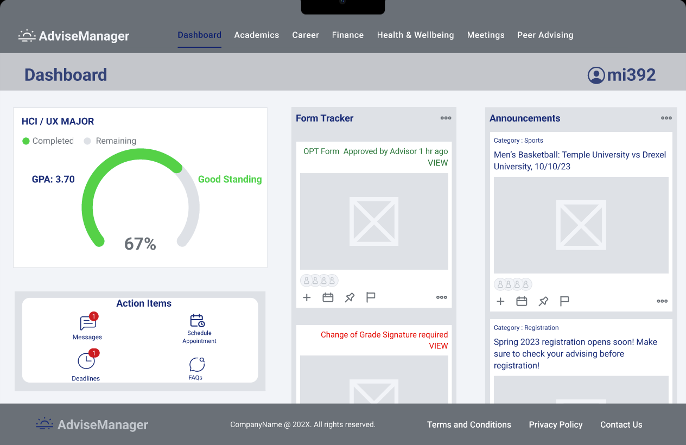Go to the Academics tab
Image resolution: width=686 pixels, height=445 pixels.
[x=257, y=35]
